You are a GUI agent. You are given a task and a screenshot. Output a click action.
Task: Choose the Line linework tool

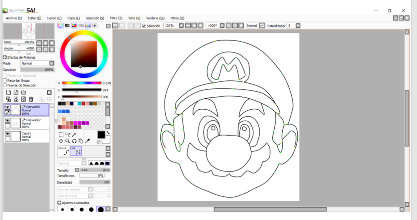(76, 151)
